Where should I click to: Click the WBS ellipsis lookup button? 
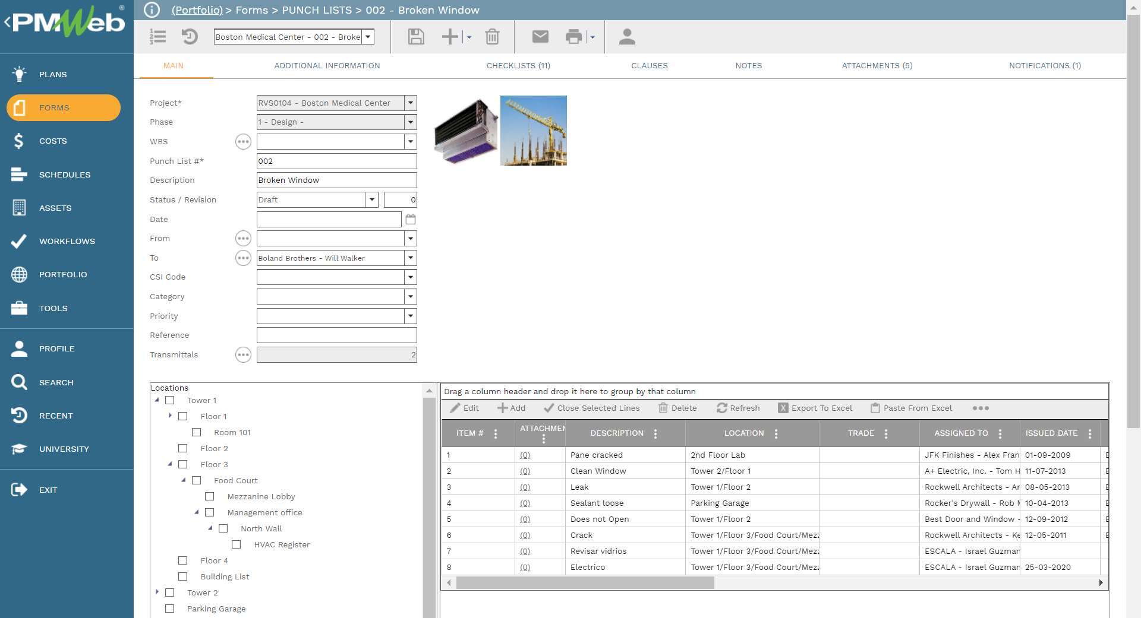pyautogui.click(x=243, y=141)
